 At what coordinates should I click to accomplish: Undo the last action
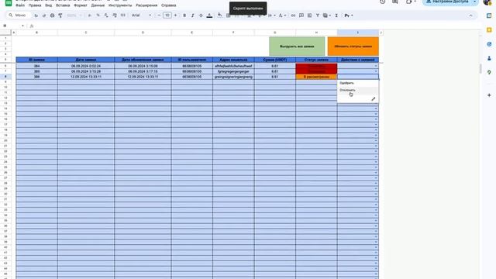[36, 15]
